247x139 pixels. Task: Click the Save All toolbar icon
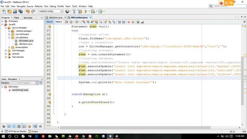[20, 11]
